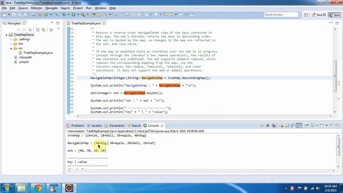The width and height of the screenshot is (343, 193).
Task: Open the Source menu
Action: tap(23, 8)
